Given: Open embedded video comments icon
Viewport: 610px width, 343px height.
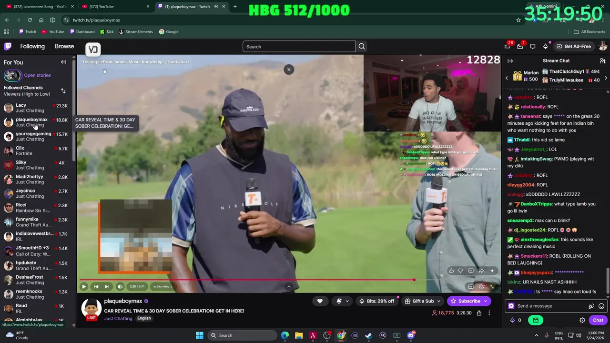Looking at the screenshot, I should pyautogui.click(x=471, y=271).
